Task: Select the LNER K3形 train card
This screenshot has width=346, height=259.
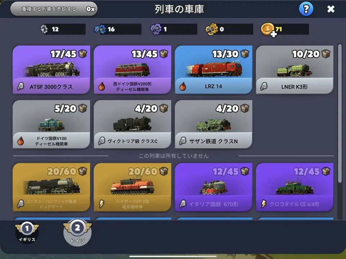Action: point(294,69)
